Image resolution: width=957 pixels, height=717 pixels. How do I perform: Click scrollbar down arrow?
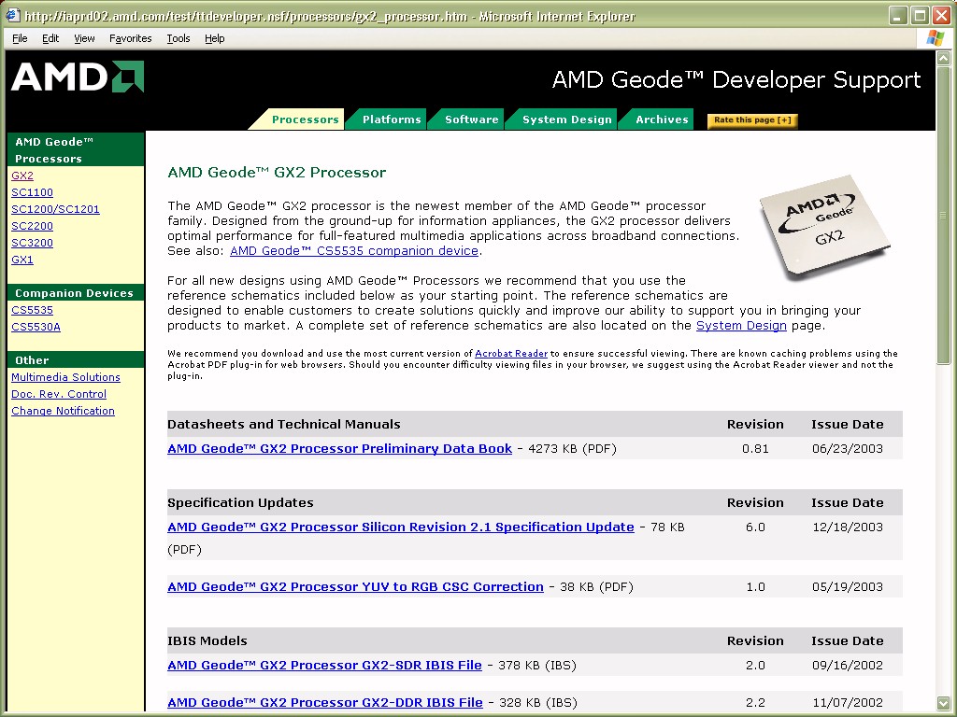click(x=943, y=702)
